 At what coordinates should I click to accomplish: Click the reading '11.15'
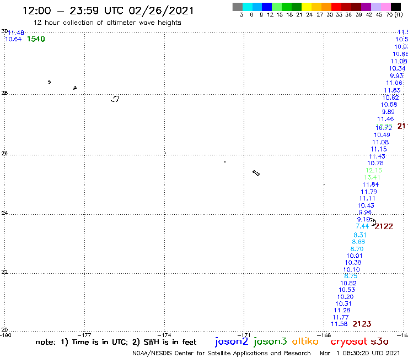(x=379, y=149)
